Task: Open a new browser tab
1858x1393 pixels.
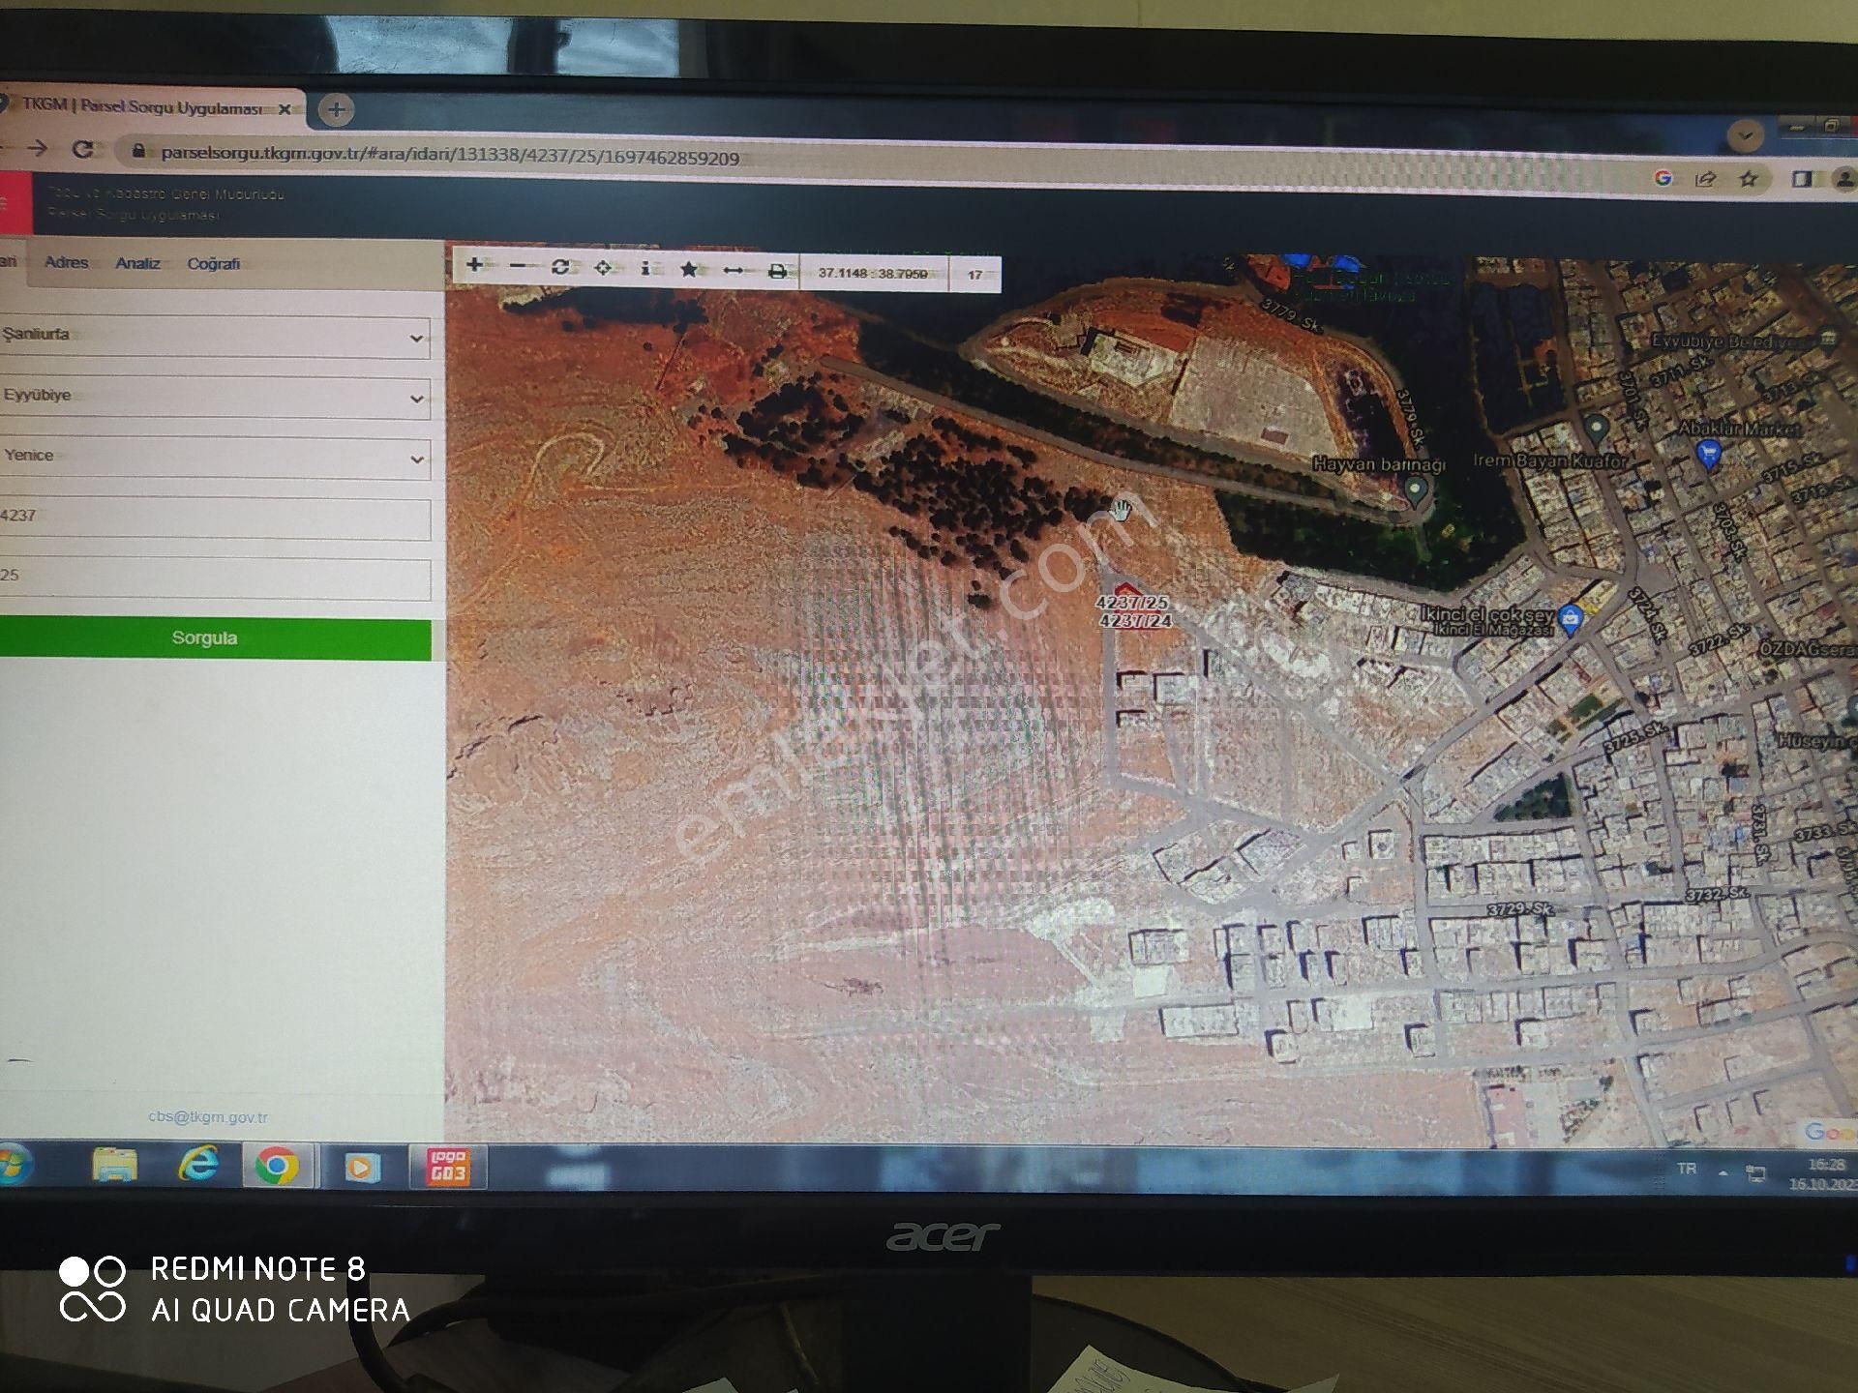Action: (x=336, y=109)
